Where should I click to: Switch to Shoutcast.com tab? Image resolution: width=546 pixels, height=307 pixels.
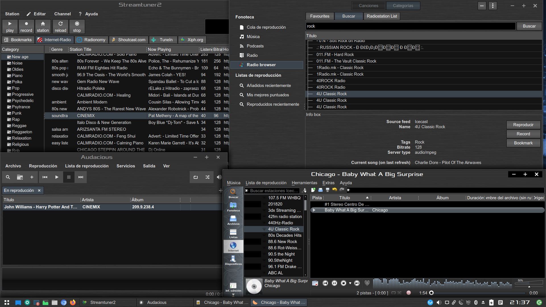(x=129, y=40)
